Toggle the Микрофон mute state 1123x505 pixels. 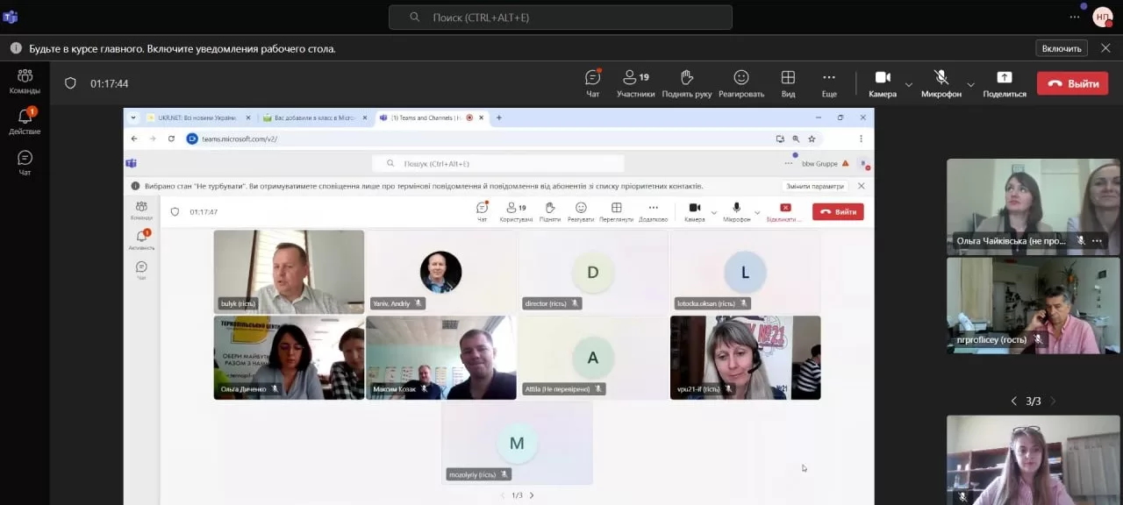941,83
